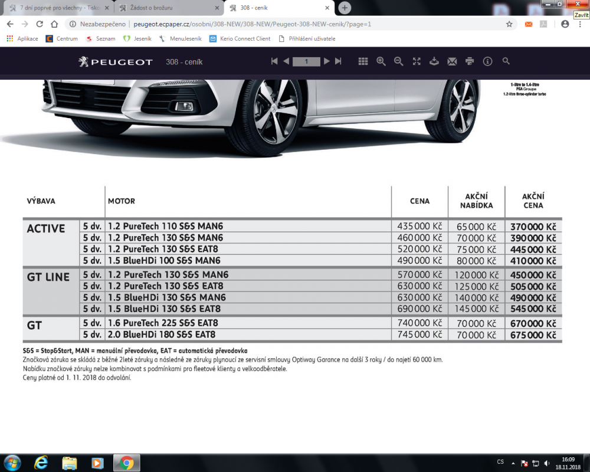Screen dimensions: 590x472
Task: Open page thumbnails grid view
Action: click(363, 61)
